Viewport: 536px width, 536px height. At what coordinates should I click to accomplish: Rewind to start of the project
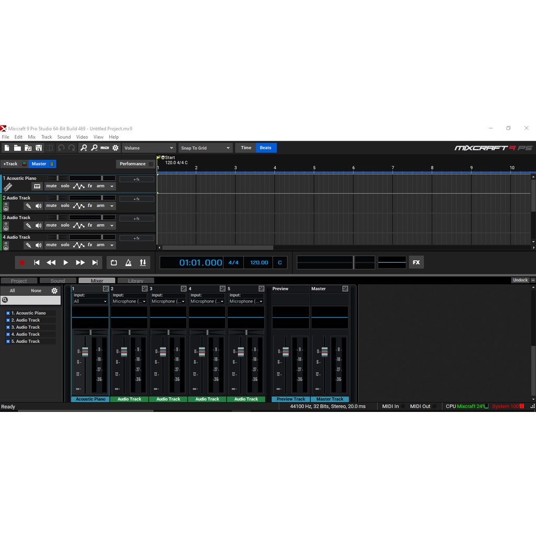(x=37, y=263)
